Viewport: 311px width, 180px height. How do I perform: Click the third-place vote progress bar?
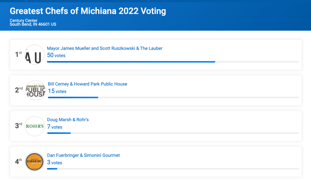[x=173, y=133]
